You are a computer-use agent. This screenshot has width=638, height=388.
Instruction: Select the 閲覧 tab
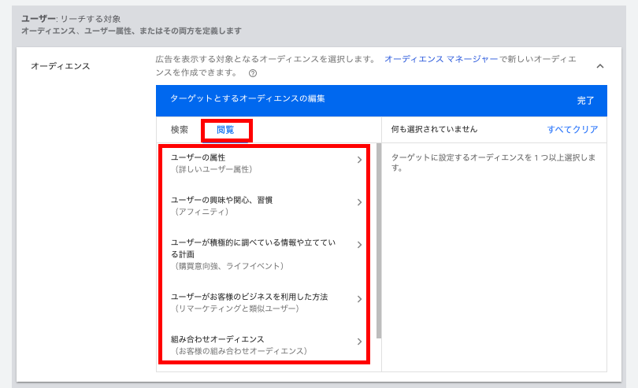tap(225, 130)
